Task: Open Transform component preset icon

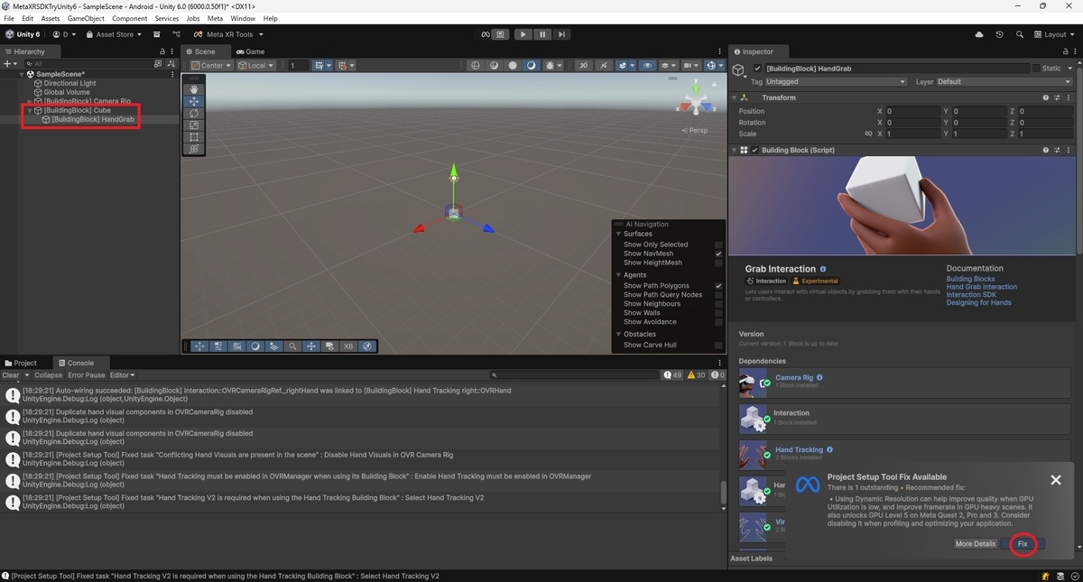Action: pyautogui.click(x=1058, y=97)
